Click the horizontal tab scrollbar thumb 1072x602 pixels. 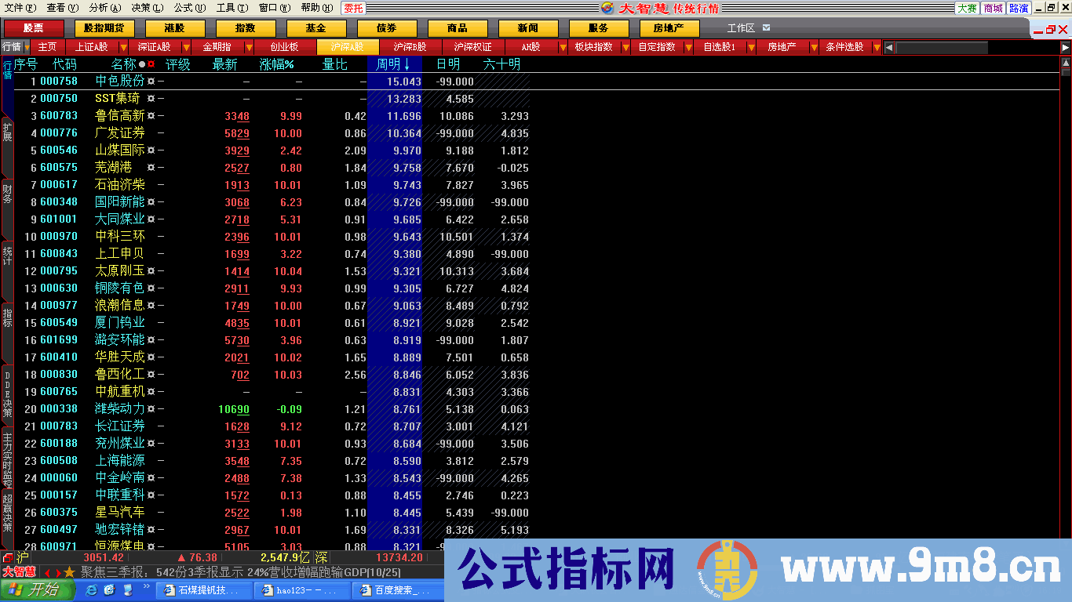point(942,48)
